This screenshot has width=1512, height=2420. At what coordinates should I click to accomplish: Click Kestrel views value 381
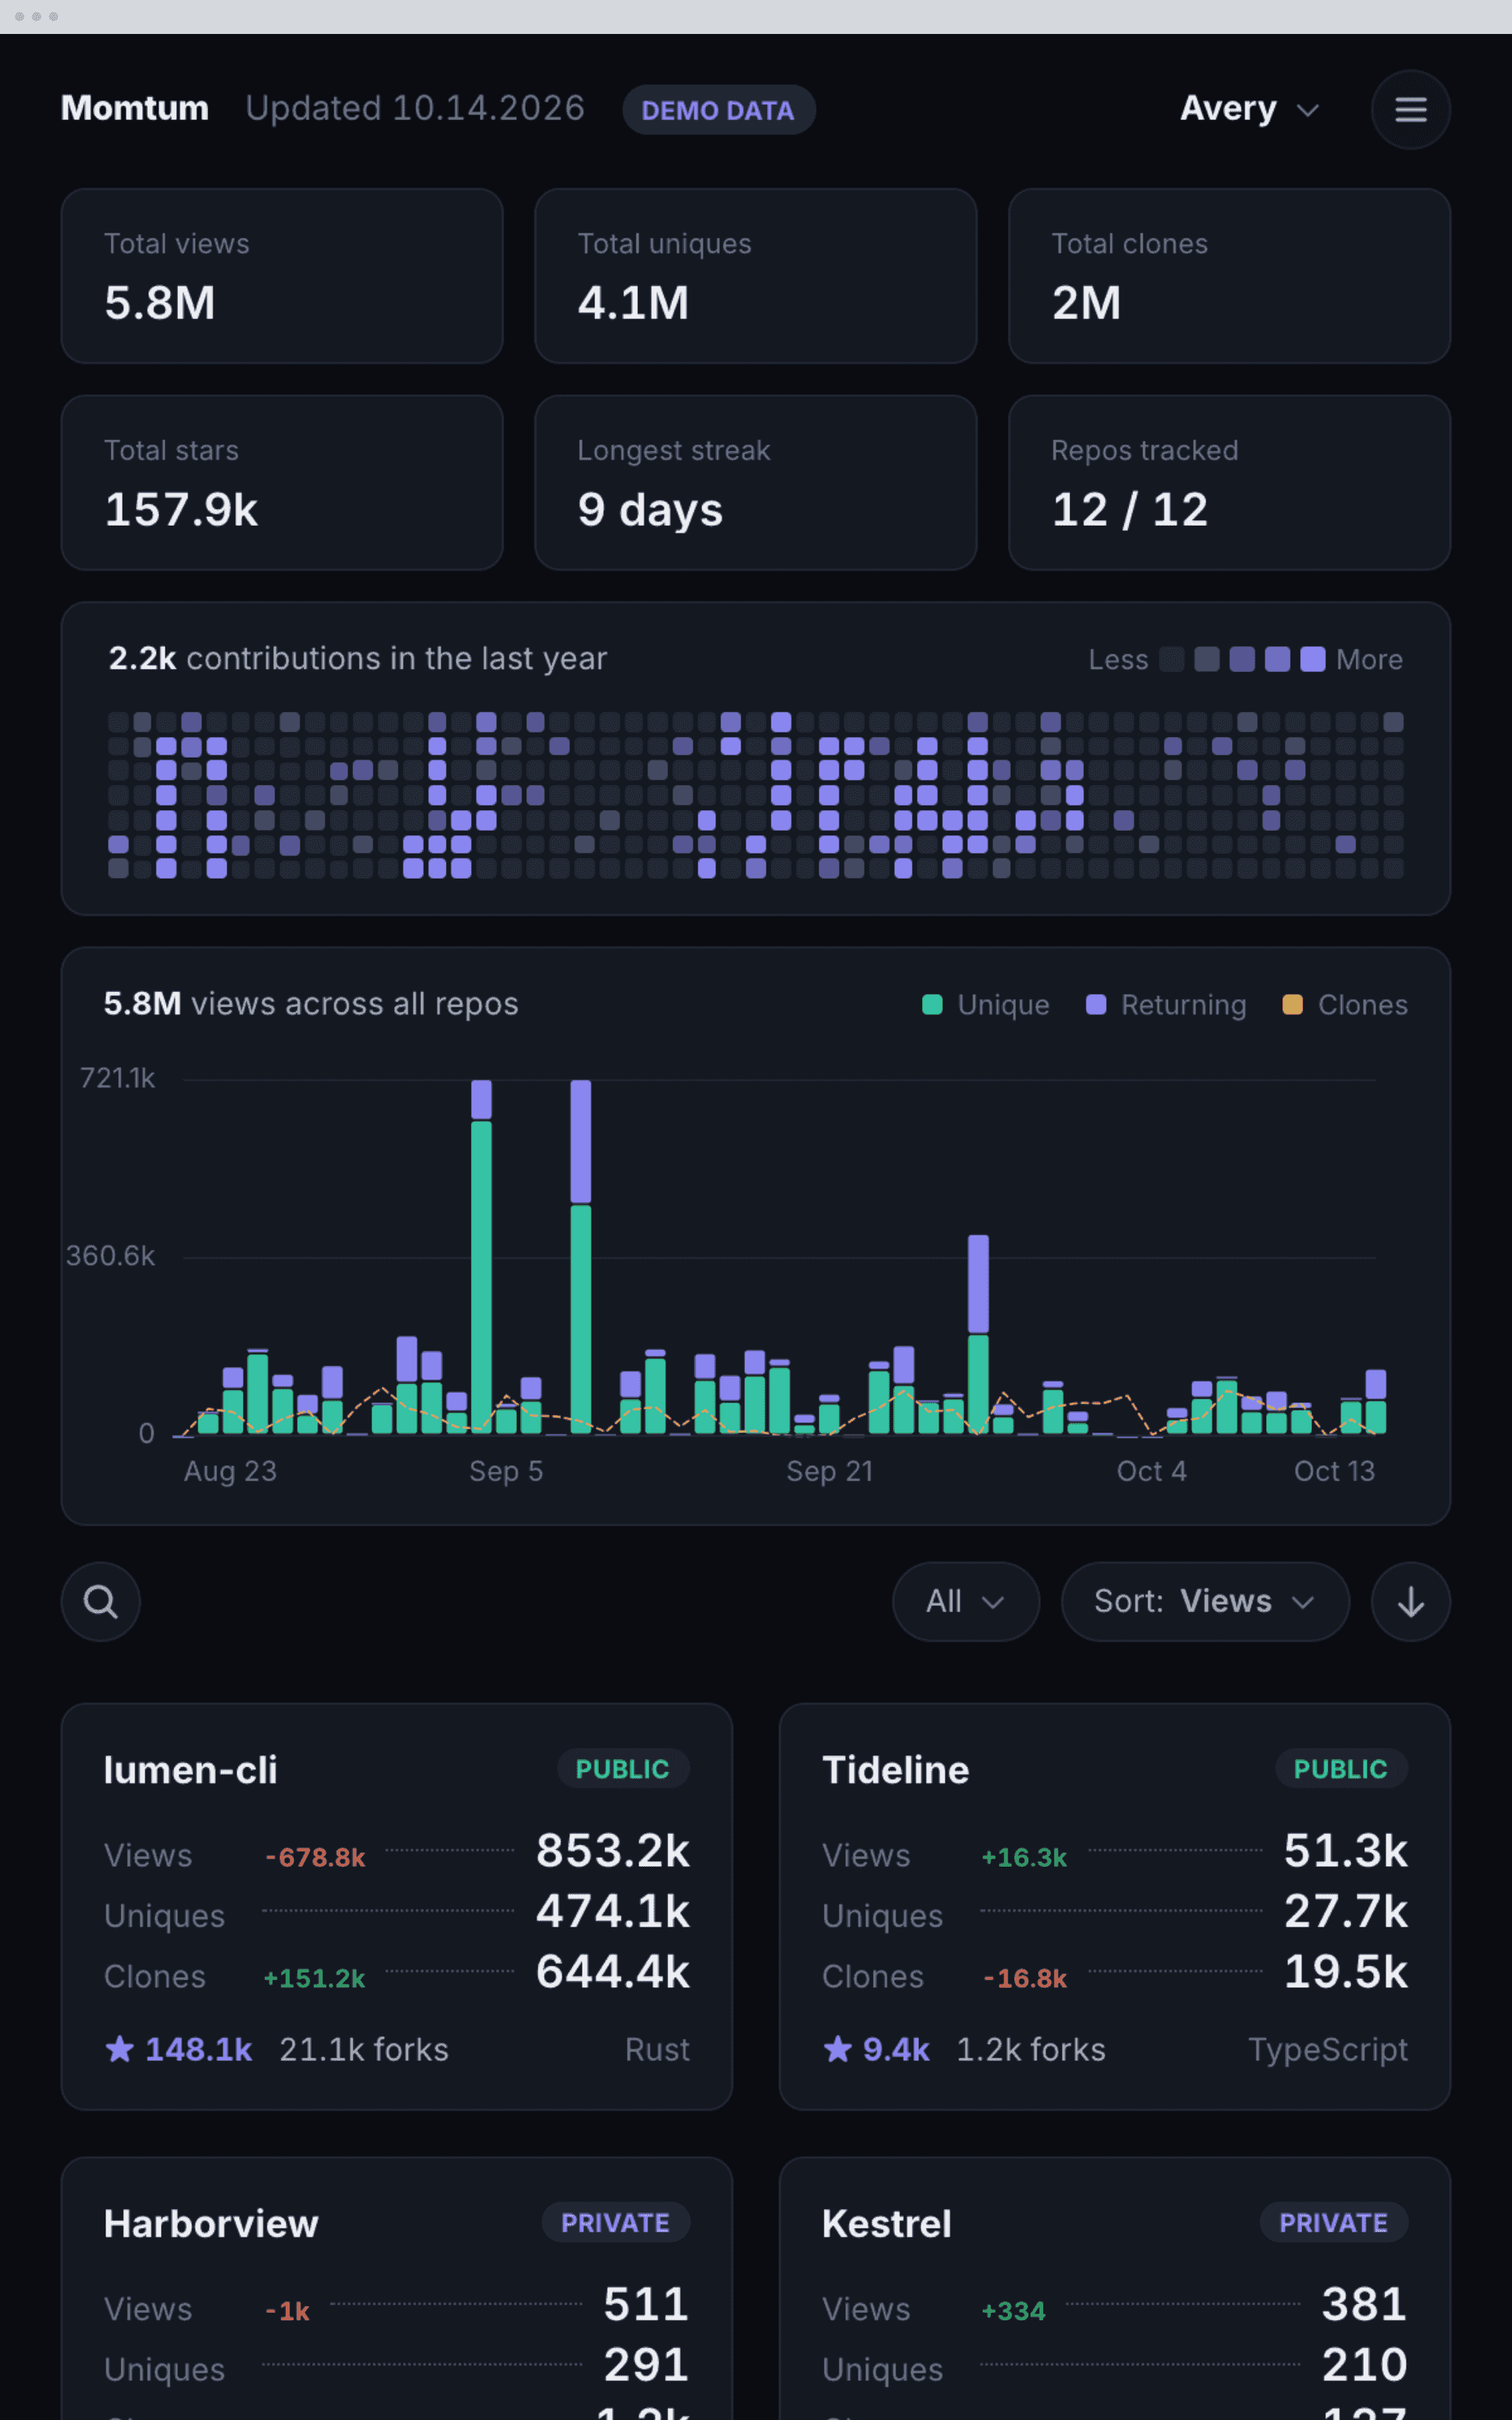pos(1364,2304)
